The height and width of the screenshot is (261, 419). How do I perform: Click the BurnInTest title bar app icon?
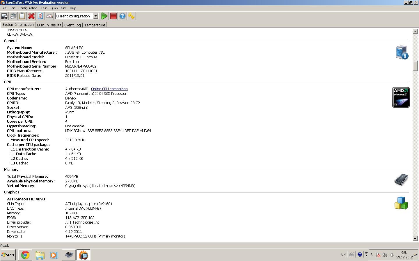coord(3,2)
